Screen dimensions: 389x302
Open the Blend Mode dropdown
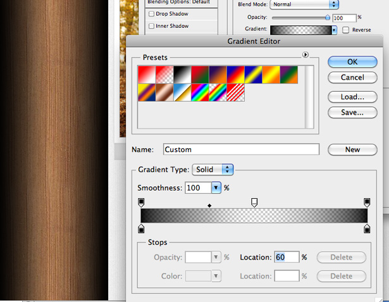(x=304, y=4)
